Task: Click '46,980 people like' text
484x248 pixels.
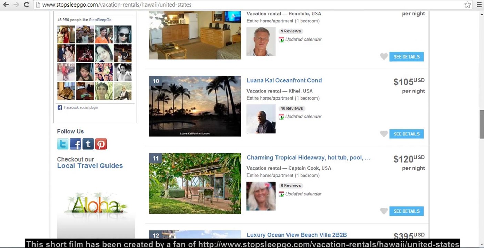Action: point(73,20)
